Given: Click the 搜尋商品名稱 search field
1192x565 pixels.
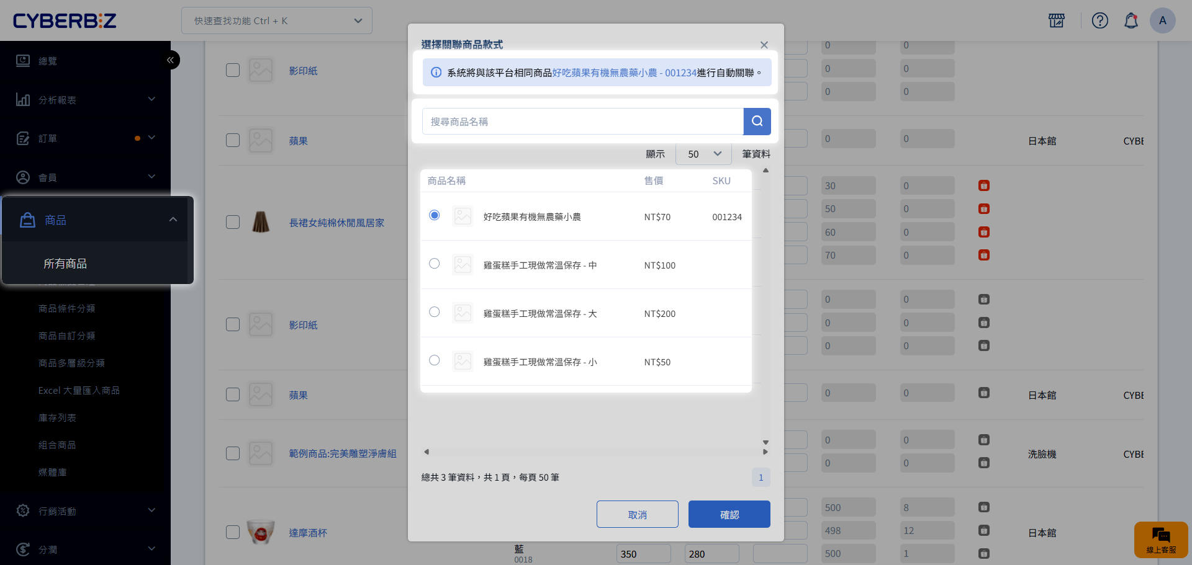Looking at the screenshot, I should 582,122.
